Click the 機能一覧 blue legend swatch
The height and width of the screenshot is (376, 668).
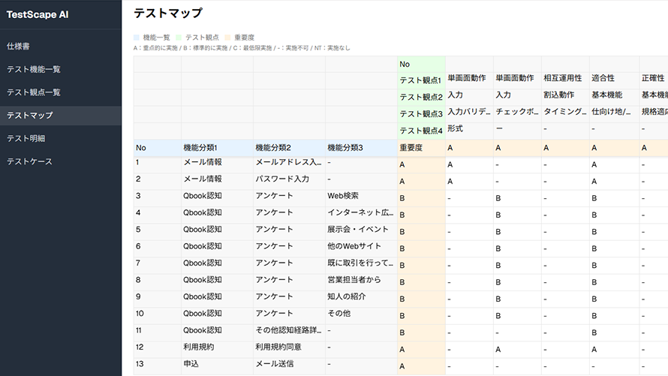[x=137, y=38]
